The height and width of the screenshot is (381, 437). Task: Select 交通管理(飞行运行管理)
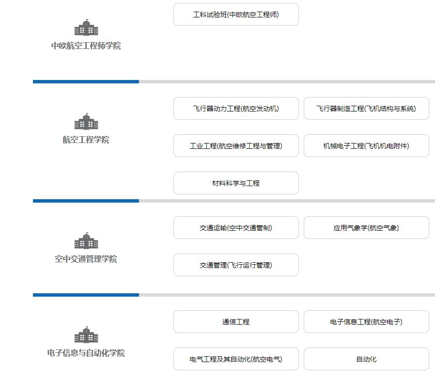click(236, 265)
